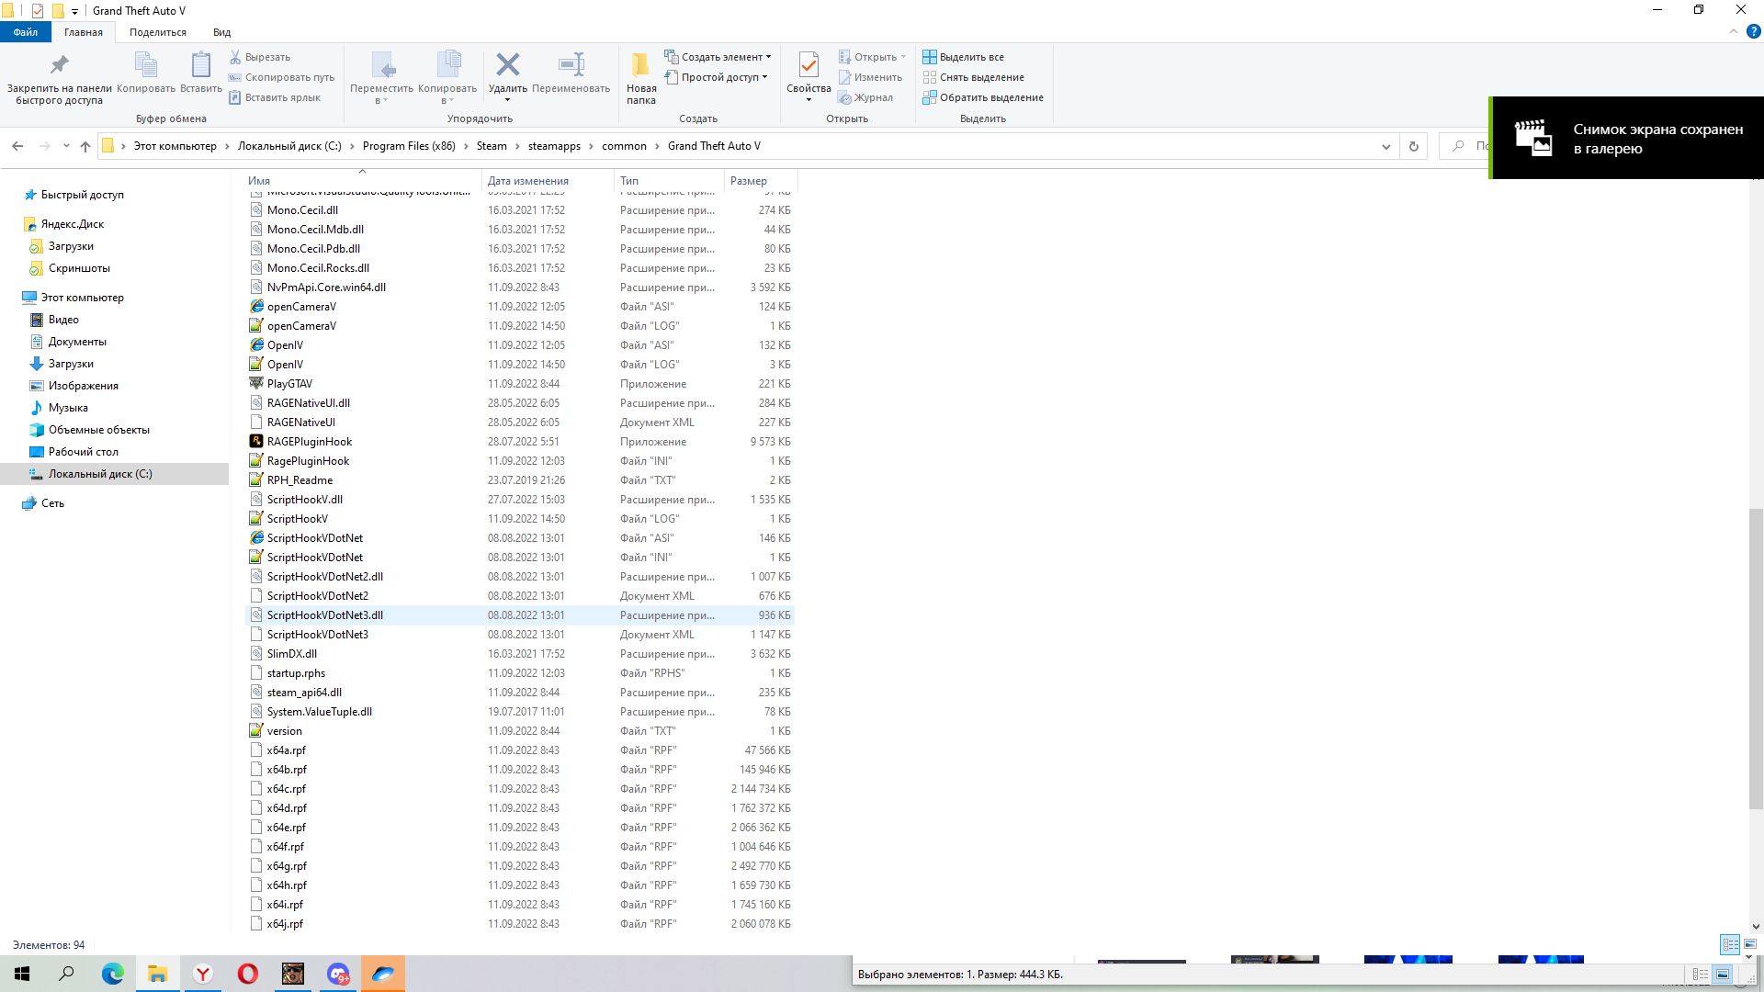
Task: Click the New folder (Новая папка) icon
Action: [640, 66]
